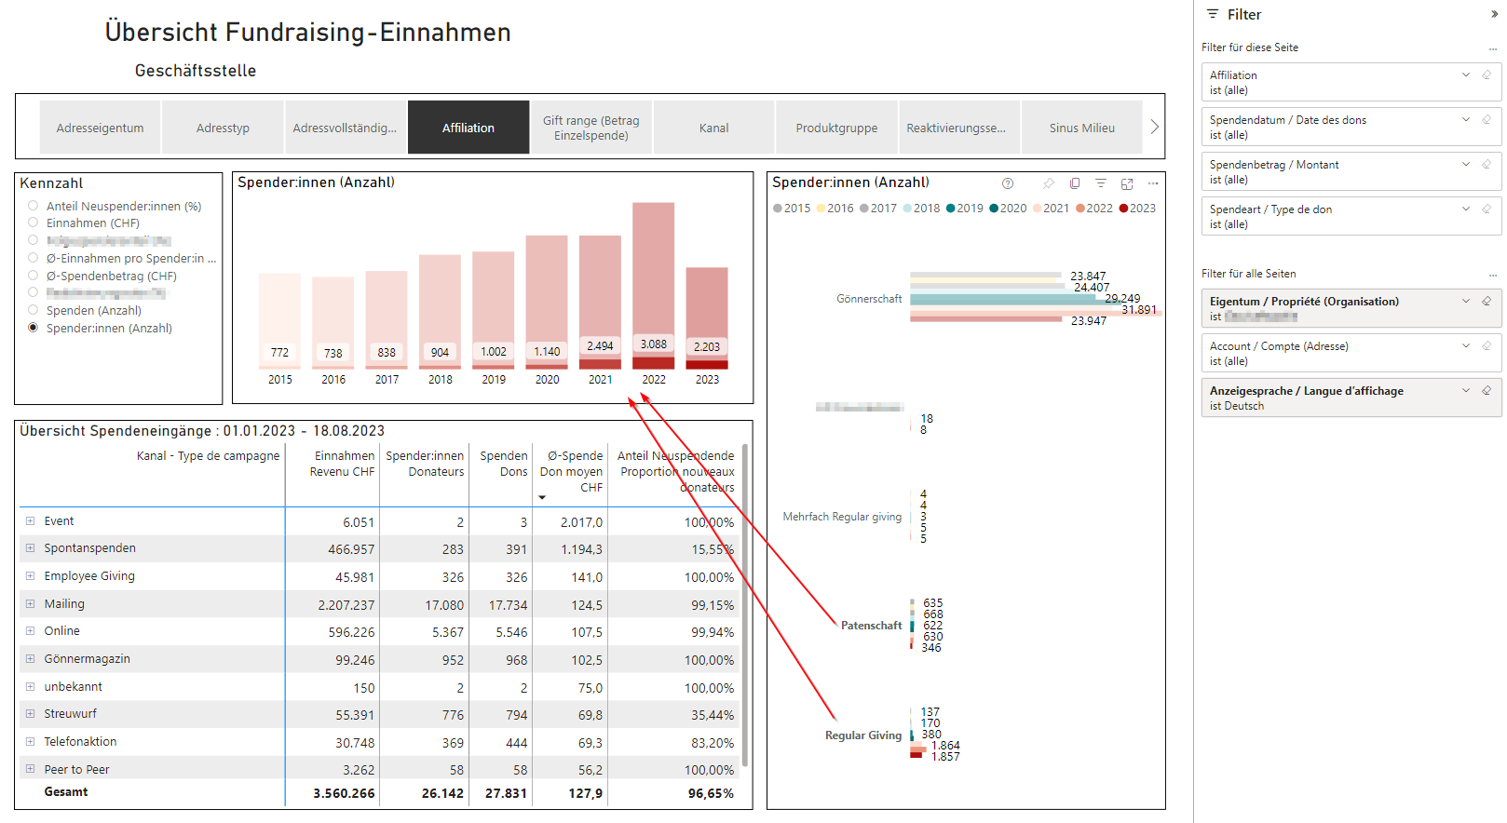Viewport: 1507px width, 823px height.
Task: Expand the Employee Giving row
Action: [30, 576]
